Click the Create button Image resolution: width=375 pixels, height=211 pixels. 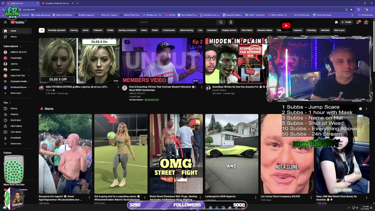tap(346, 22)
